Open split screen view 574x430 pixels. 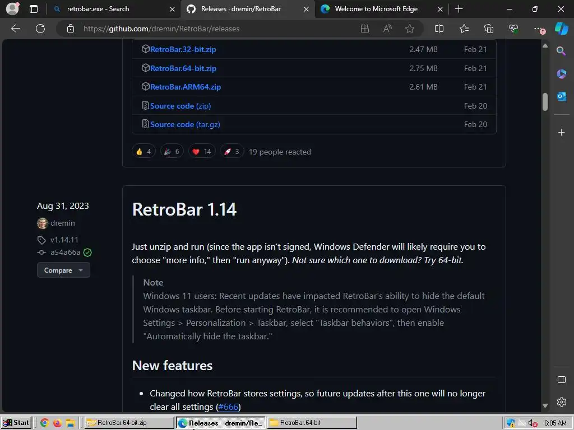click(439, 29)
